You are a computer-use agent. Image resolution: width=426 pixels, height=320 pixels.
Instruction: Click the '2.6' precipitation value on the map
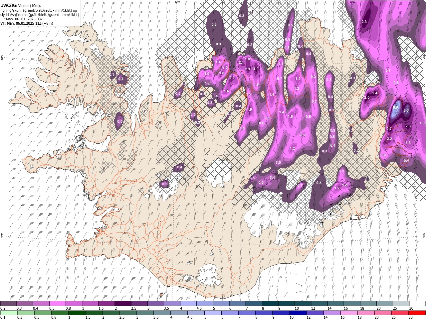(408, 126)
